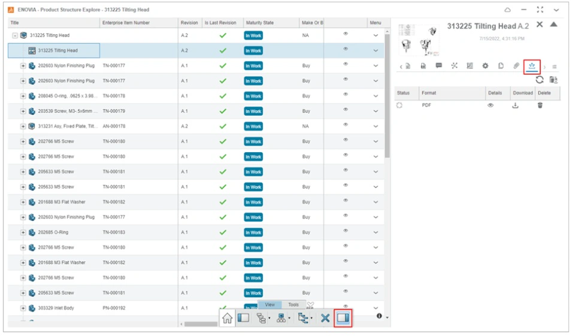The height and width of the screenshot is (336, 575).
Task: Switch to the View tab
Action: (270, 305)
